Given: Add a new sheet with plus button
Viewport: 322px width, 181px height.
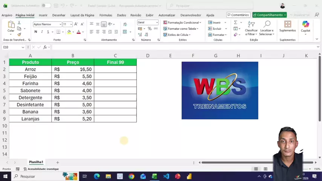Looking at the screenshot, I should pos(57,163).
